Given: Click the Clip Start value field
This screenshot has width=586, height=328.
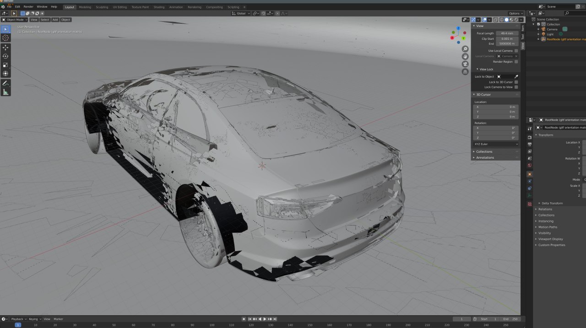Looking at the screenshot, I should (x=507, y=39).
